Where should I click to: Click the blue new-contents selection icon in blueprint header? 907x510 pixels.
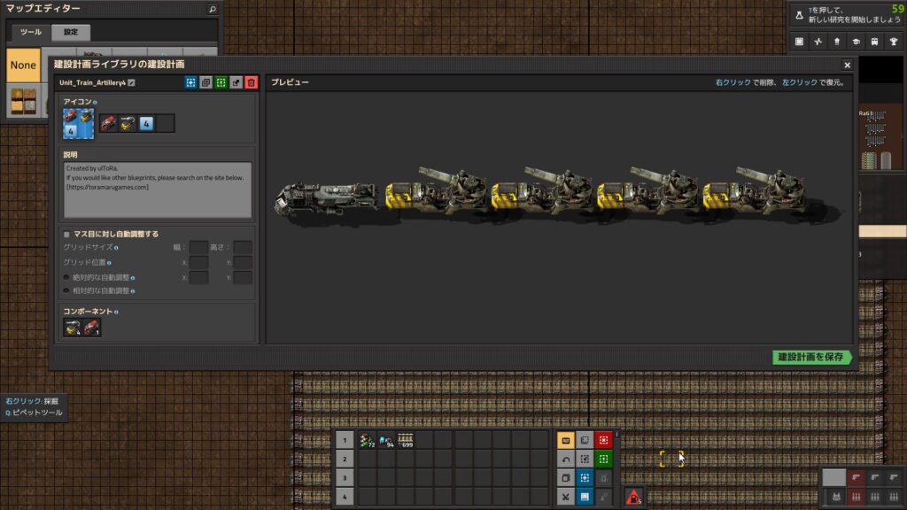tap(191, 82)
